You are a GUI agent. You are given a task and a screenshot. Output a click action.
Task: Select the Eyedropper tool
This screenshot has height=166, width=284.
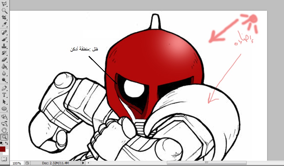4,24
